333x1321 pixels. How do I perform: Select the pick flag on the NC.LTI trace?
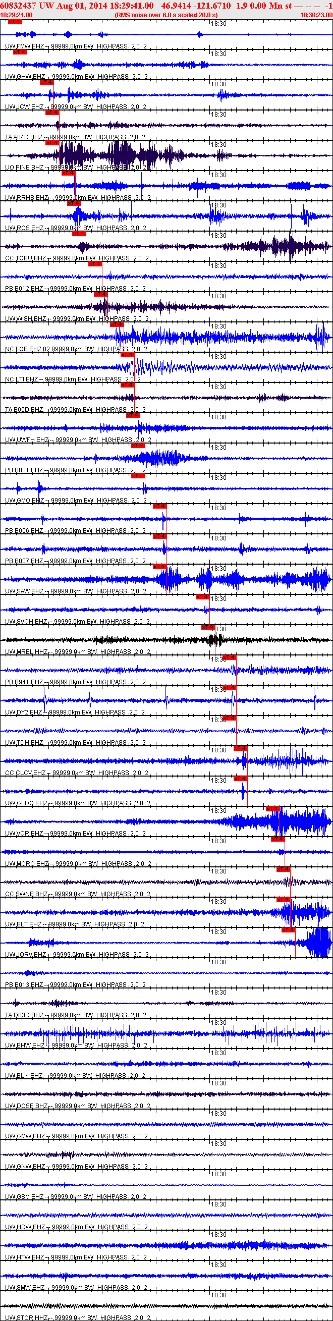pyautogui.click(x=127, y=355)
